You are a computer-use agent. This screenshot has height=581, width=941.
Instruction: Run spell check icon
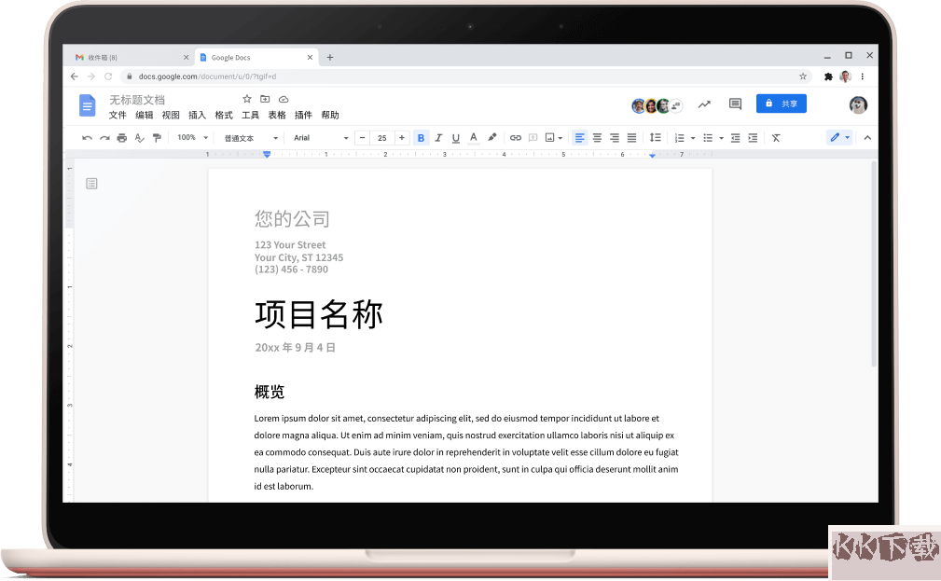[x=139, y=138]
